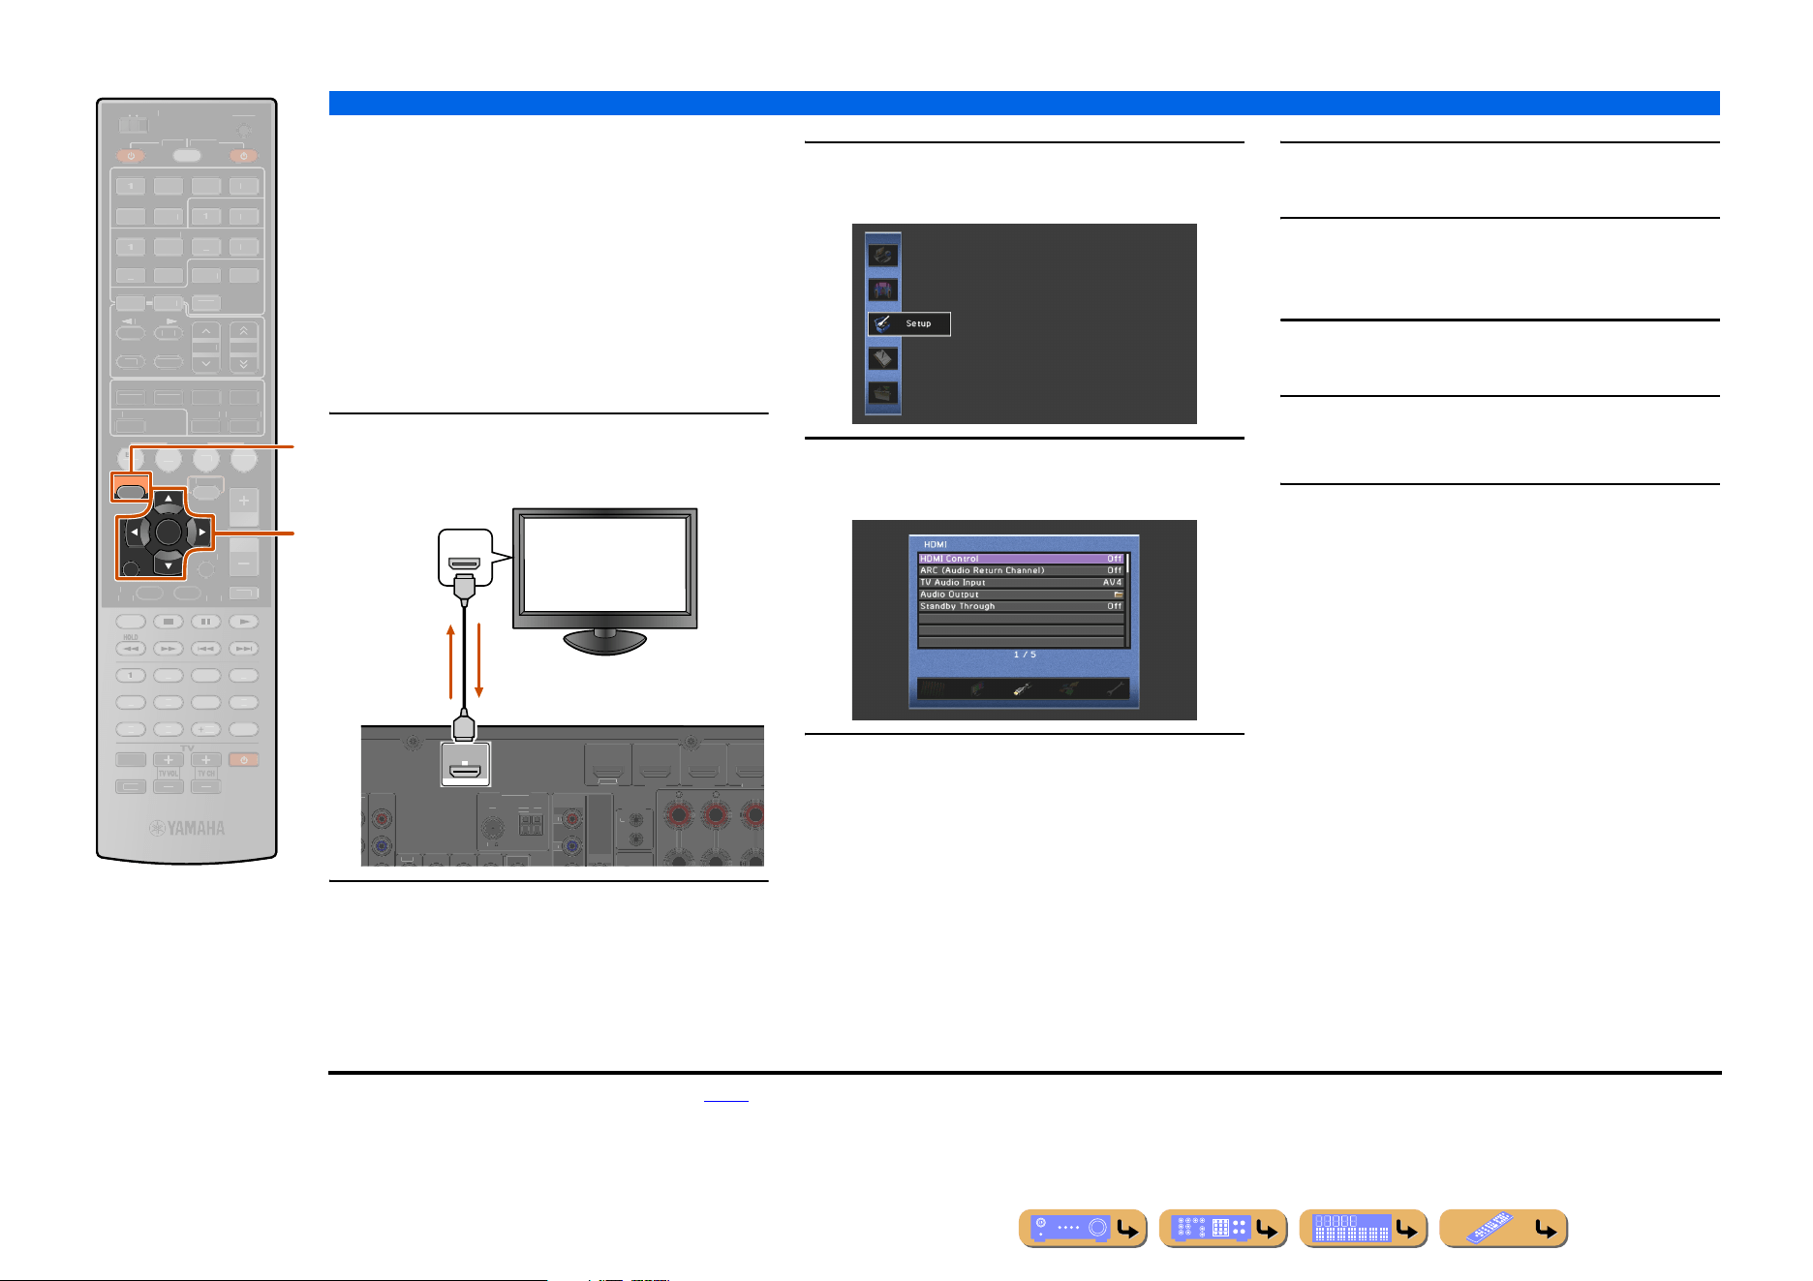Click the HDMI menu list scrollbar
The image size is (1813, 1281).
pyautogui.click(x=1127, y=600)
